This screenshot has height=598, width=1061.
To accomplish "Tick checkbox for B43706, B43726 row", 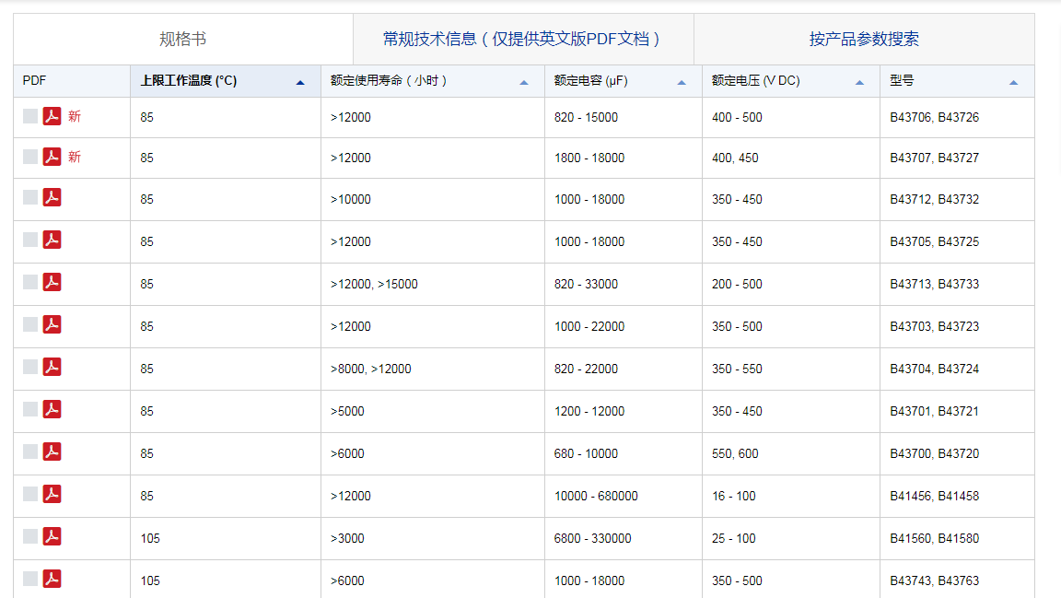I will point(30,116).
